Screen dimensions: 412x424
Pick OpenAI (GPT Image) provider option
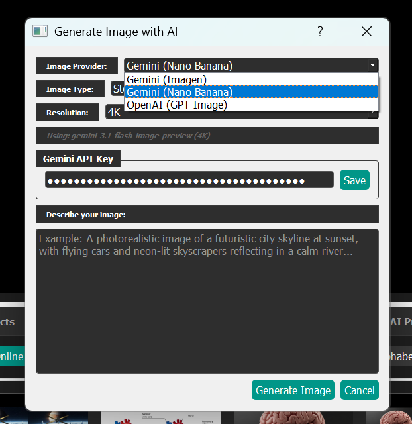coord(251,105)
